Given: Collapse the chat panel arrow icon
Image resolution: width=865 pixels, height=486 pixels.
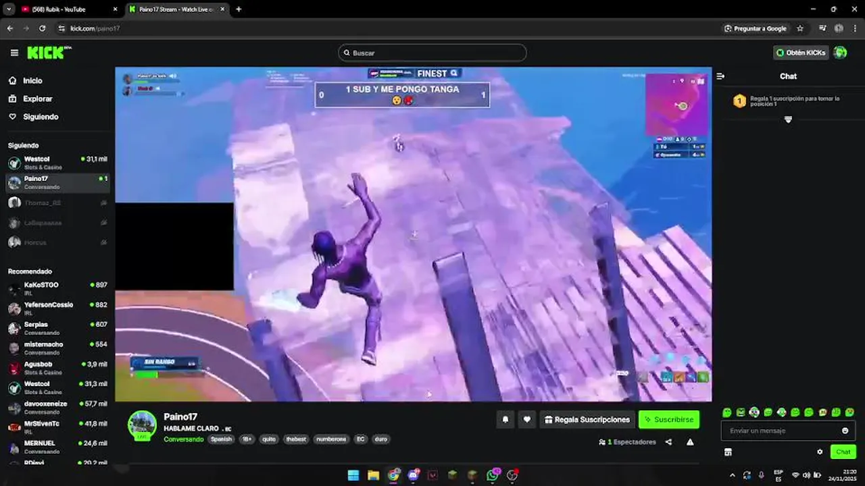Looking at the screenshot, I should [720, 76].
